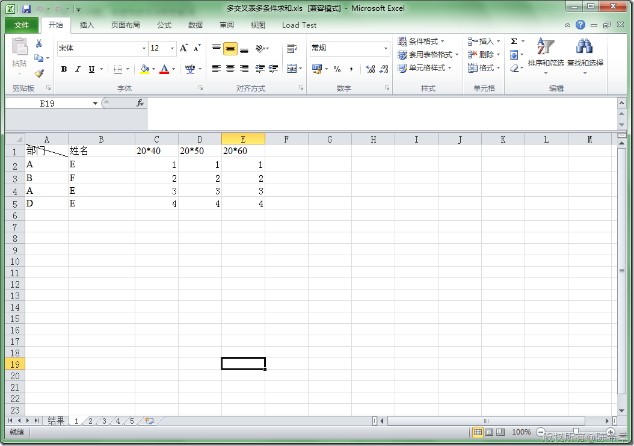Image resolution: width=634 pixels, height=446 pixels.
Task: Switch to the 公式 ribbon tab
Action: tap(164, 25)
